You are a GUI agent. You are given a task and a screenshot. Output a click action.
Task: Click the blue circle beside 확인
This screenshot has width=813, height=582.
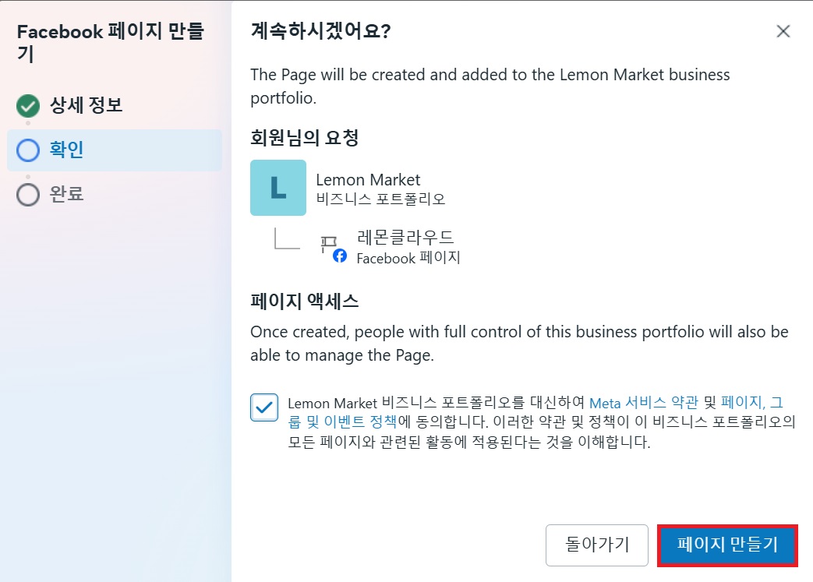tap(28, 150)
